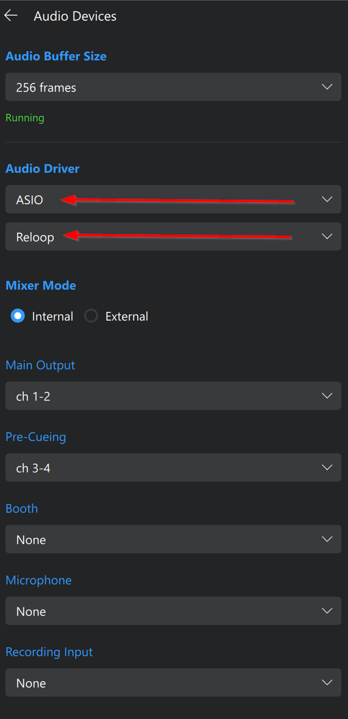Click chevron arrow of Booth box
This screenshot has width=348, height=719.
point(327,539)
